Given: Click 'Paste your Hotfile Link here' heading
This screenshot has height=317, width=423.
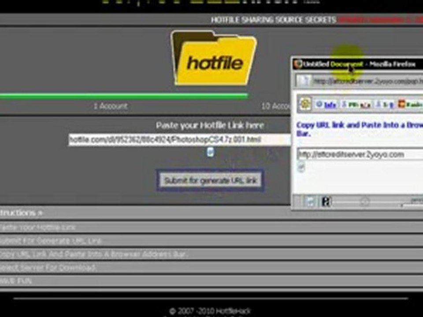Looking at the screenshot, I should 210,125.
